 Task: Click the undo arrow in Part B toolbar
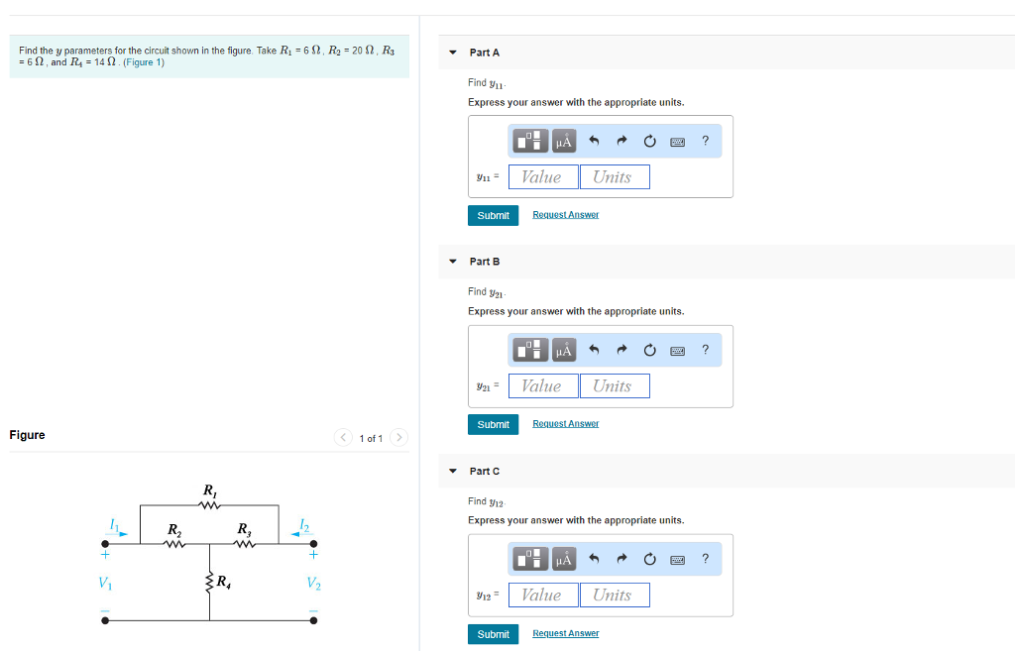(595, 349)
